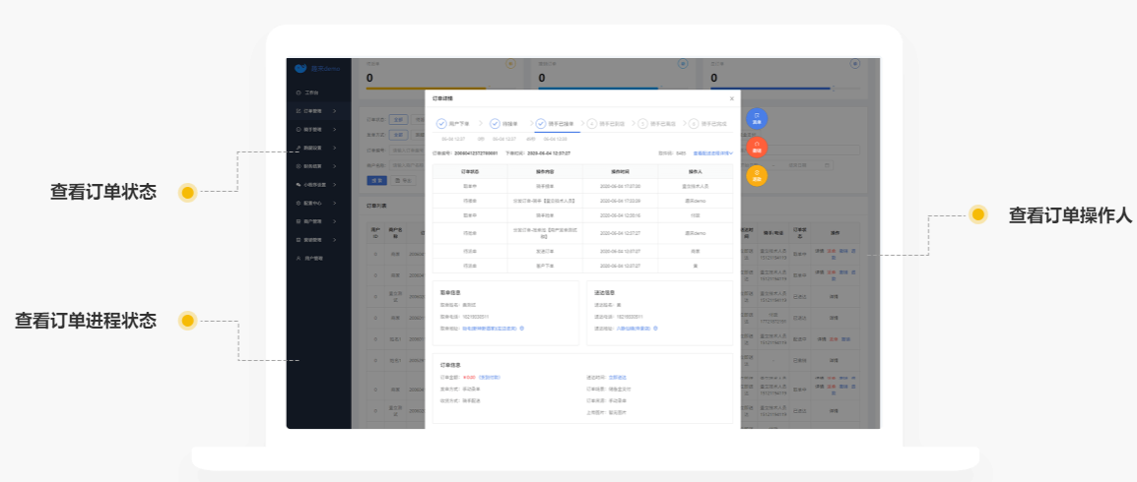The width and height of the screenshot is (1137, 482).
Task: Select 全部 in 发单方式 filter
Action: 399,135
